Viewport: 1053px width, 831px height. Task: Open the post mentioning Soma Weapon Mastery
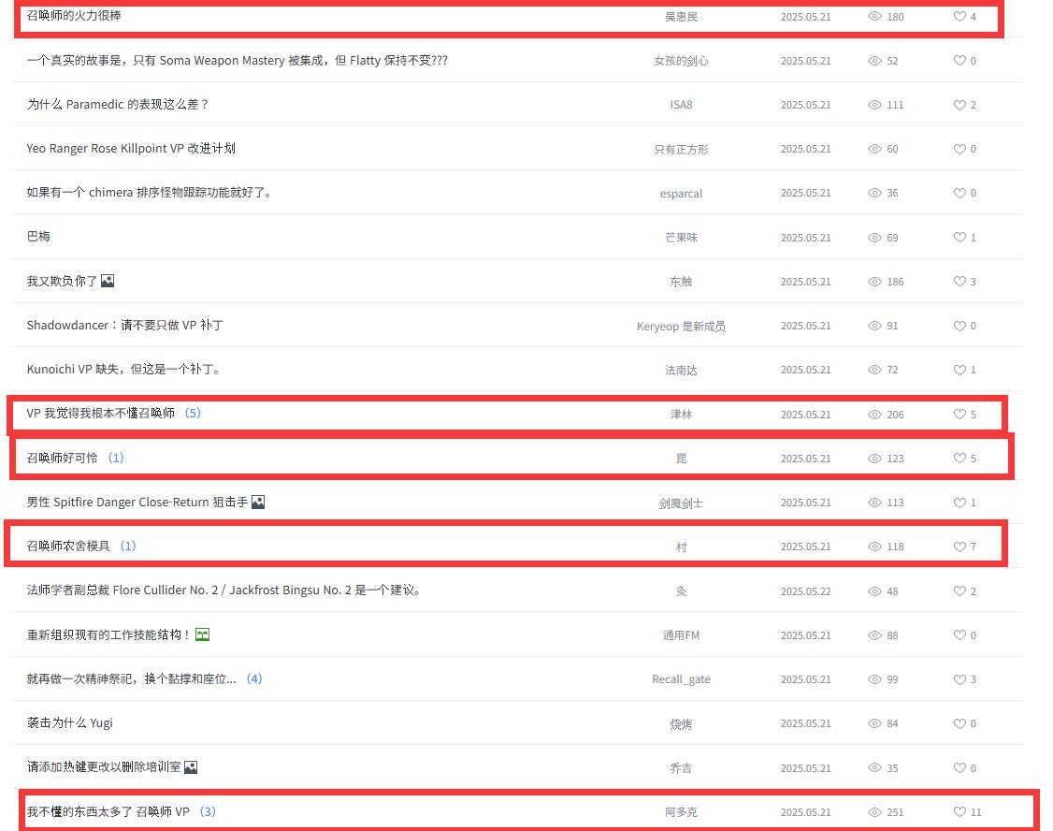(x=237, y=61)
